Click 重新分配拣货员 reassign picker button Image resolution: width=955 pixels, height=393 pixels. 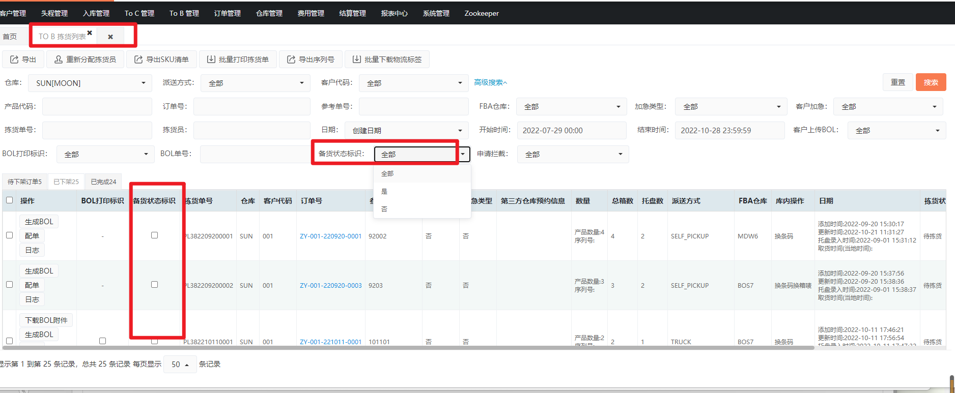pos(86,59)
